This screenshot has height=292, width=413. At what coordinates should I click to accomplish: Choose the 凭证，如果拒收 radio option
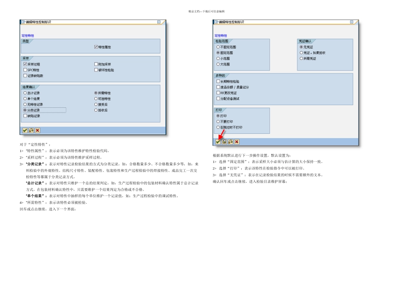coord(301,53)
